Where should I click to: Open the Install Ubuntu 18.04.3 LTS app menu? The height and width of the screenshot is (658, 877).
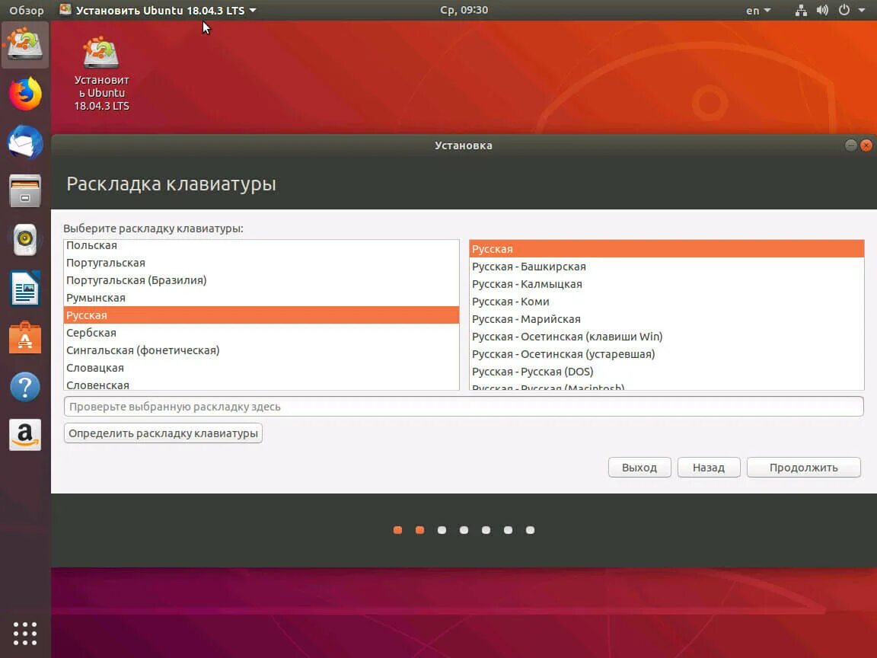(158, 11)
